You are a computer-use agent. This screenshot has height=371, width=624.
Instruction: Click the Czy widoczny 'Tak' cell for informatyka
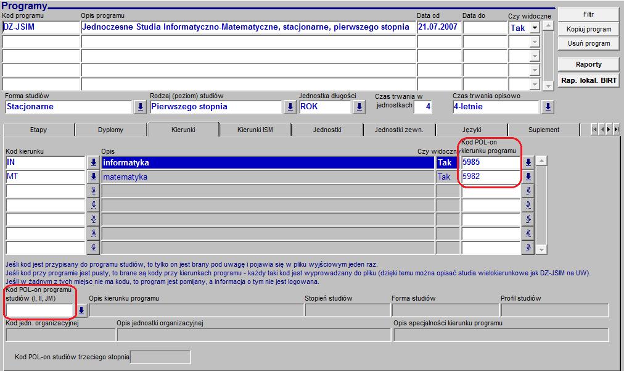tap(448, 162)
